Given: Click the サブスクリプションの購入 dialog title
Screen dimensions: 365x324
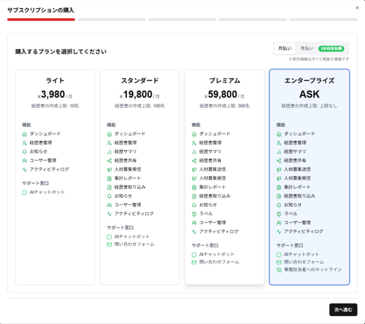Looking at the screenshot, I should [41, 10].
